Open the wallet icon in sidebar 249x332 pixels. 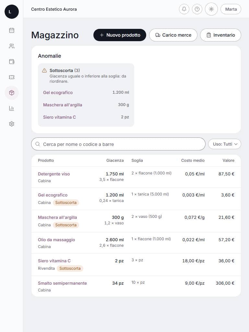[x=12, y=62]
